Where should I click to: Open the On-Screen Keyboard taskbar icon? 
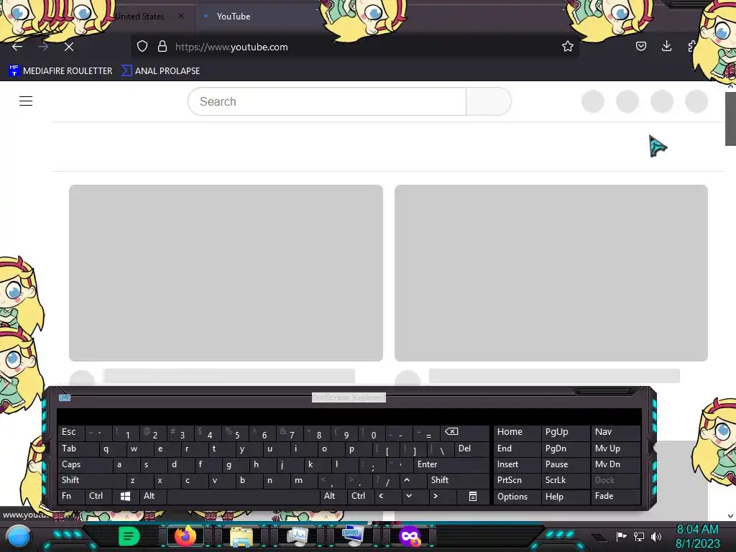(352, 535)
